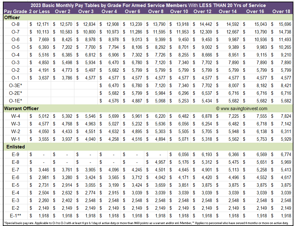
Task: Select E-9 pay 6,056 under Over 10
Action: [x=184, y=154]
